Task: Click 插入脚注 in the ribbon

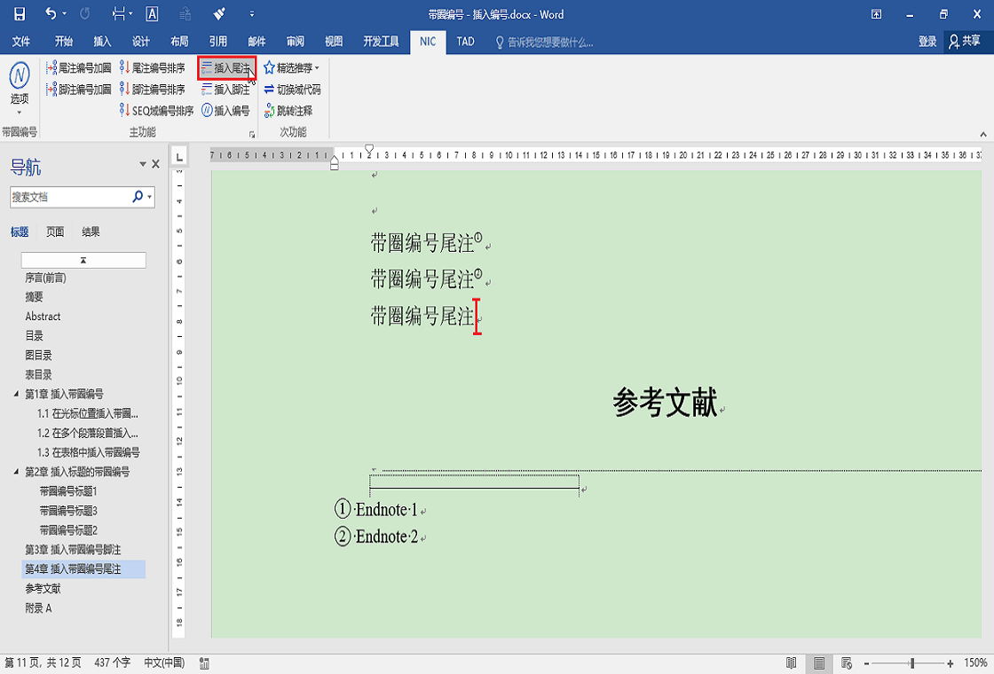Action: (226, 90)
